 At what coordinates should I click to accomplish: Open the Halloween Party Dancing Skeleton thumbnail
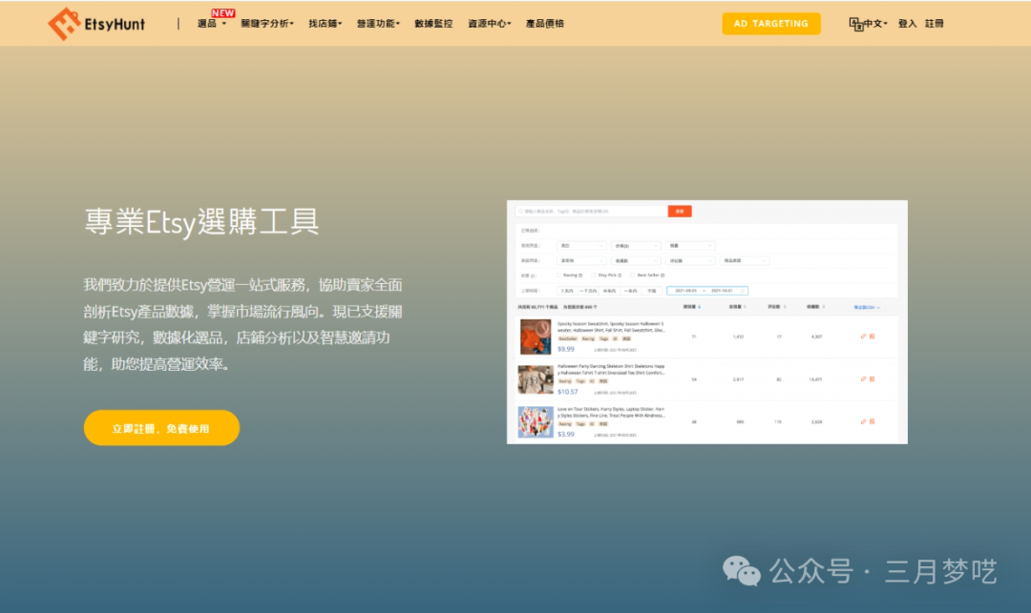[x=536, y=379]
